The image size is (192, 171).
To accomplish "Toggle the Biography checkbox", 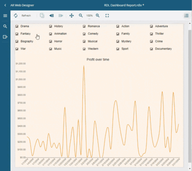I will tap(17, 41).
